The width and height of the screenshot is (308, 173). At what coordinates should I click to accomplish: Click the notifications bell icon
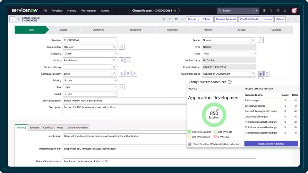[285, 11]
